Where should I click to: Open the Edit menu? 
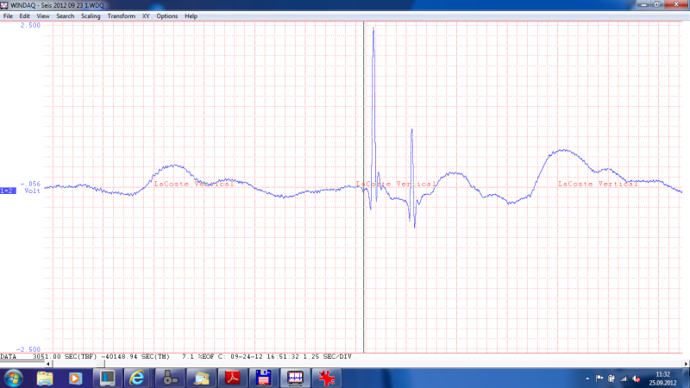click(x=24, y=16)
